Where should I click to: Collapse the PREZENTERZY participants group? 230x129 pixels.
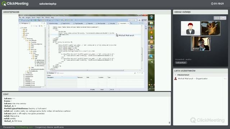(175, 75)
